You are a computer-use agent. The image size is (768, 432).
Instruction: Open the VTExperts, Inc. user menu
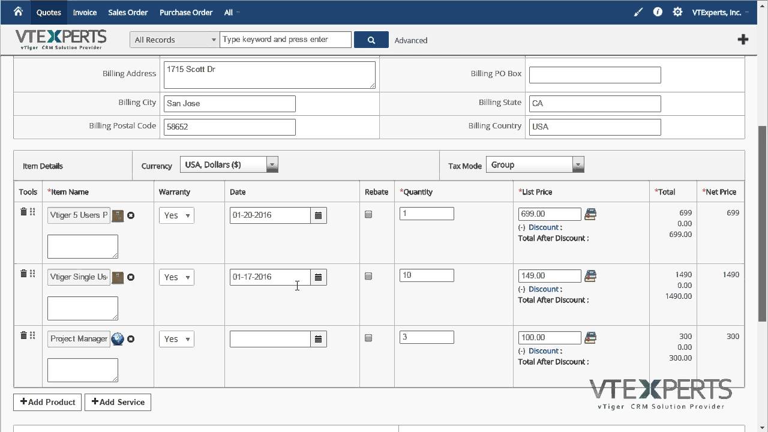[720, 12]
